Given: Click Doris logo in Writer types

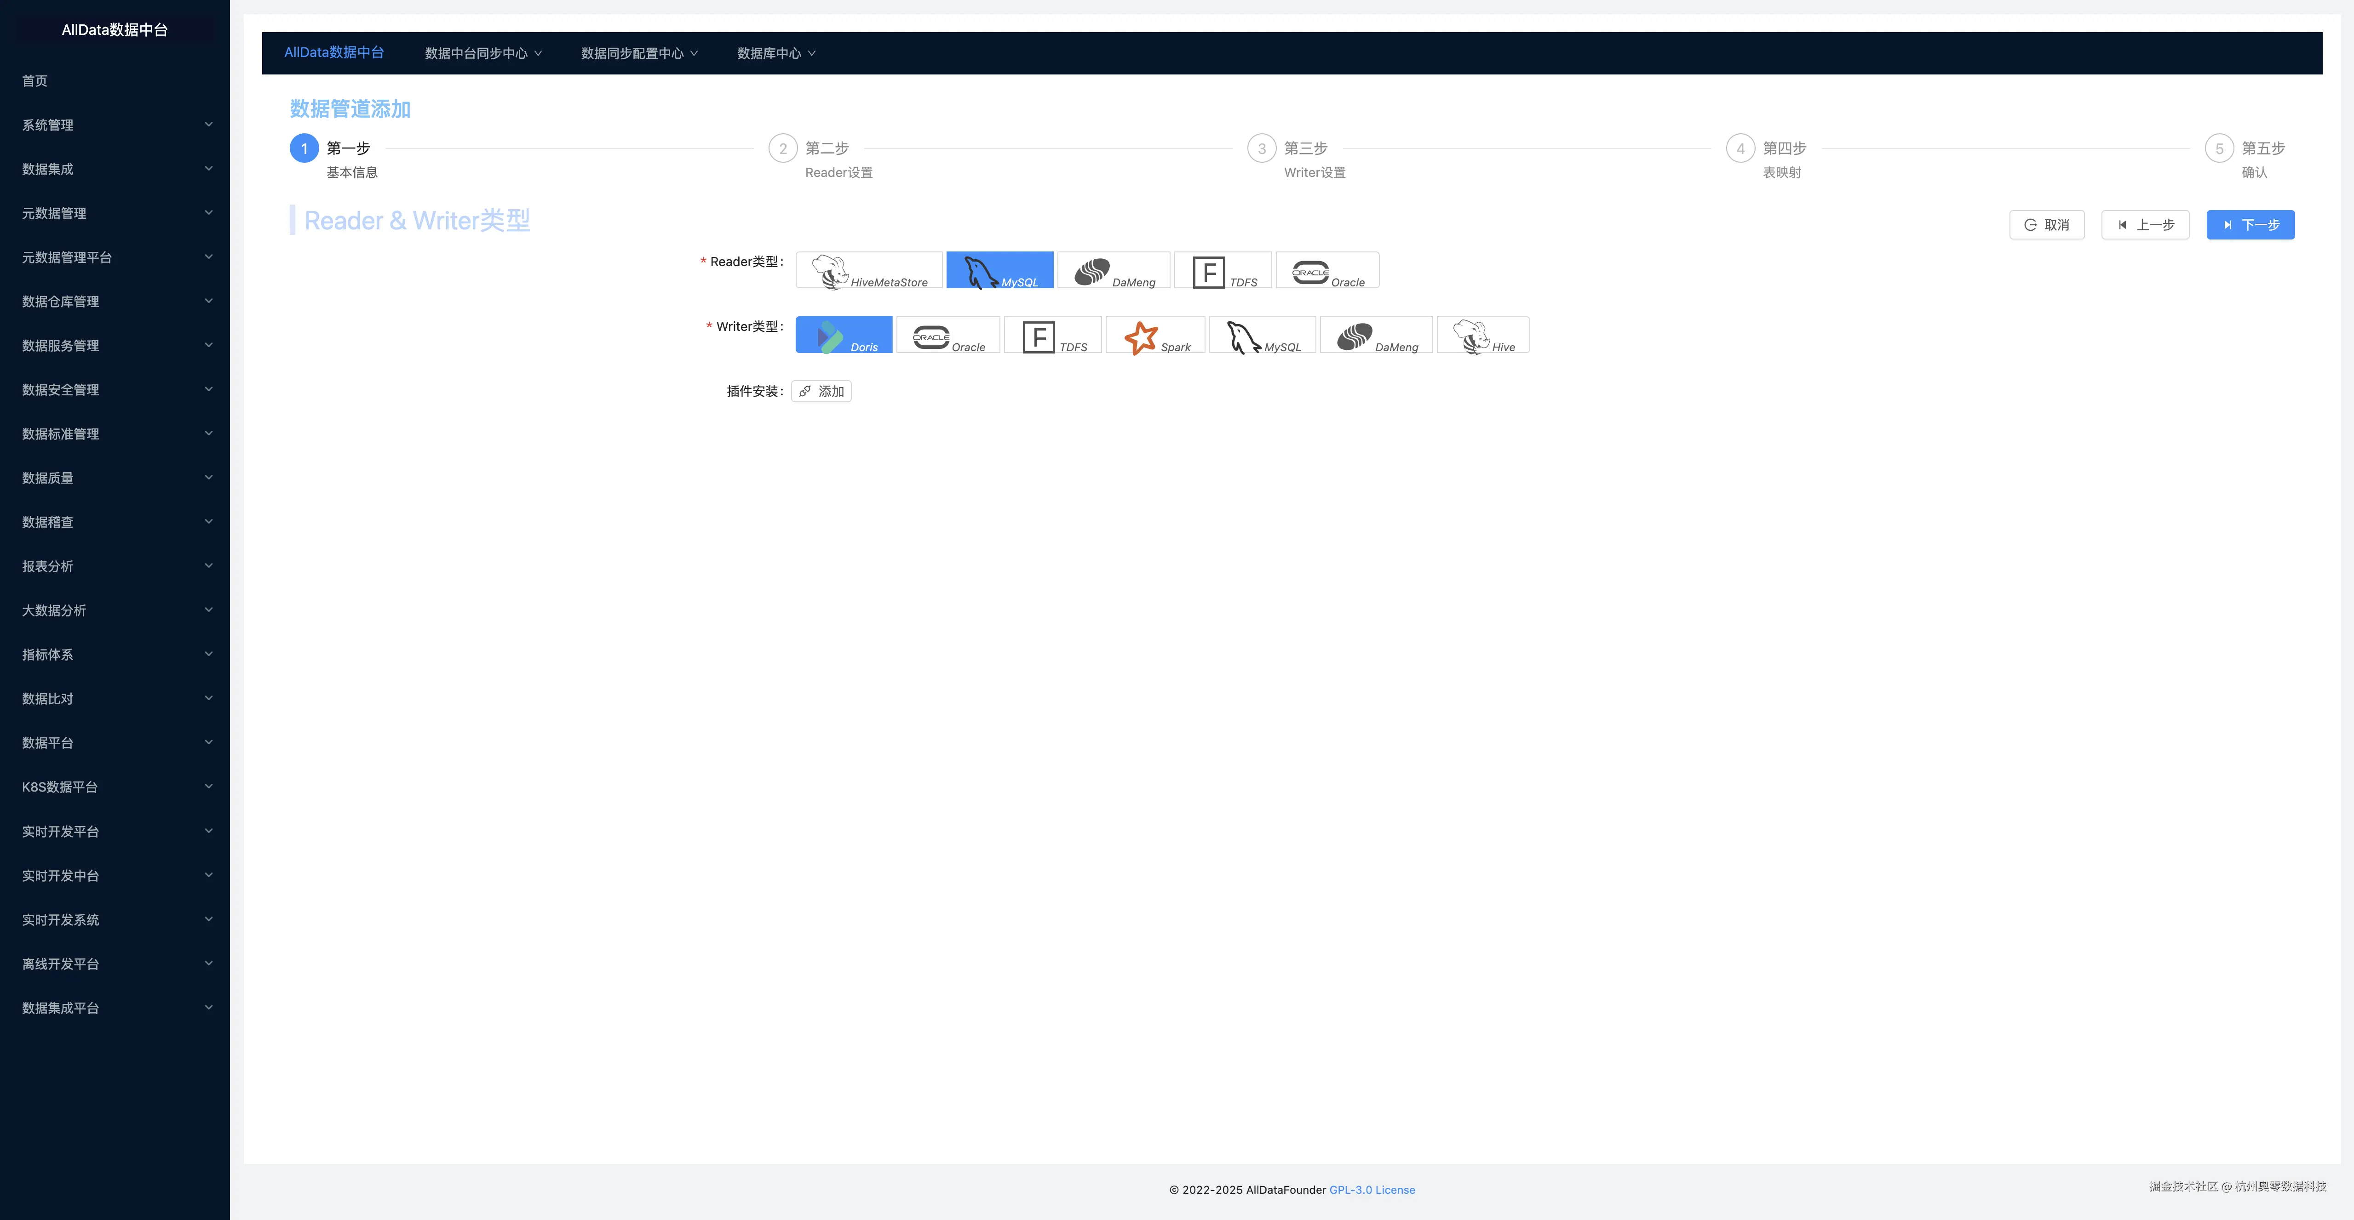Looking at the screenshot, I should click(x=829, y=337).
